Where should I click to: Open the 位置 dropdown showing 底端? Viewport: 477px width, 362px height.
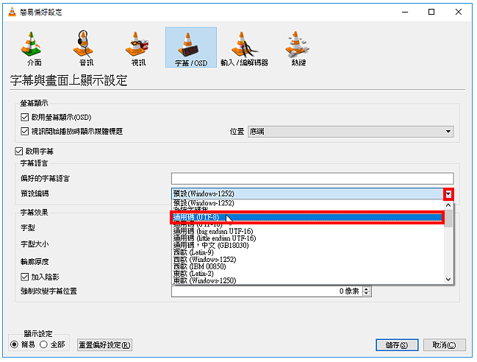351,132
